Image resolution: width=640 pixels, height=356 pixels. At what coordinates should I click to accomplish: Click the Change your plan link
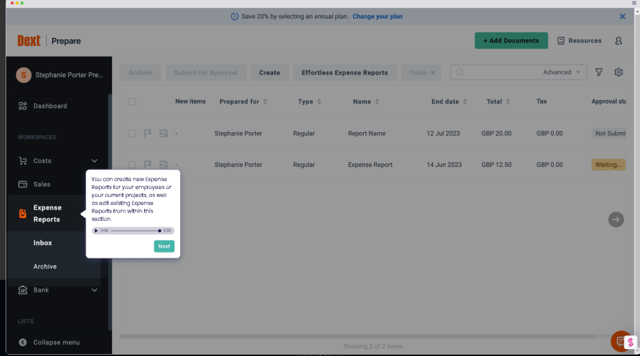click(377, 17)
